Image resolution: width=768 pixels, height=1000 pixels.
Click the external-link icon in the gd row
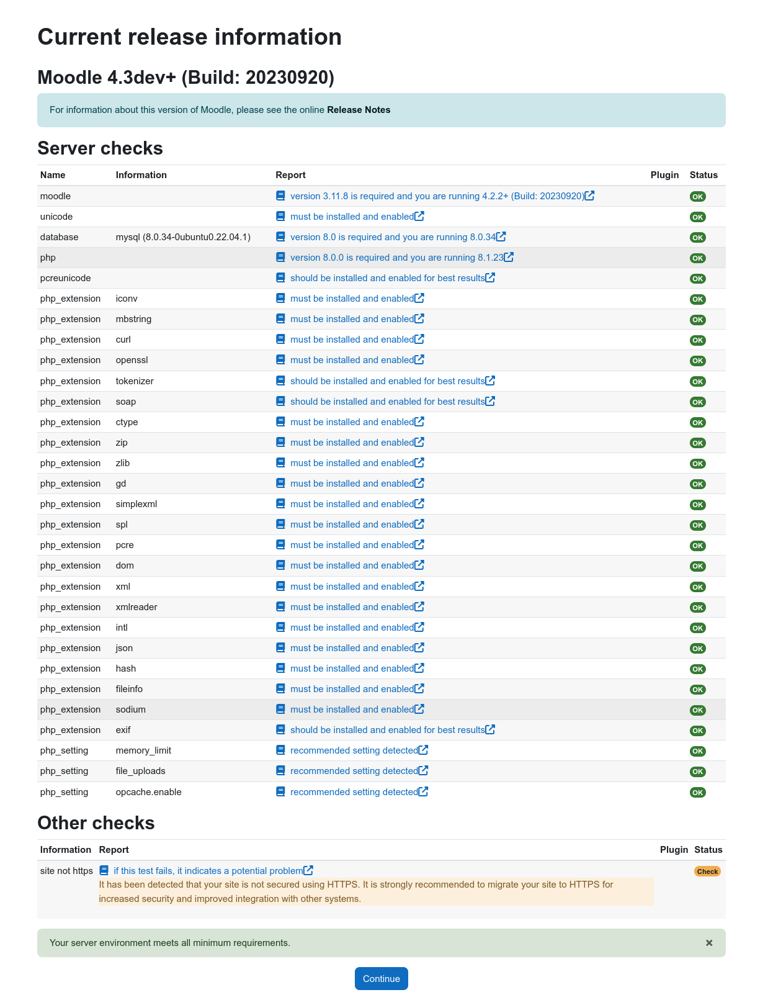coord(419,483)
